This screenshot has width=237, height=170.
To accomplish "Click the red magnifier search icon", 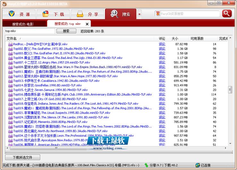I will click(227, 13).
